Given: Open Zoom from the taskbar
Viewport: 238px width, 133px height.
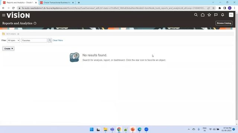Looking at the screenshot, I should [146, 129].
